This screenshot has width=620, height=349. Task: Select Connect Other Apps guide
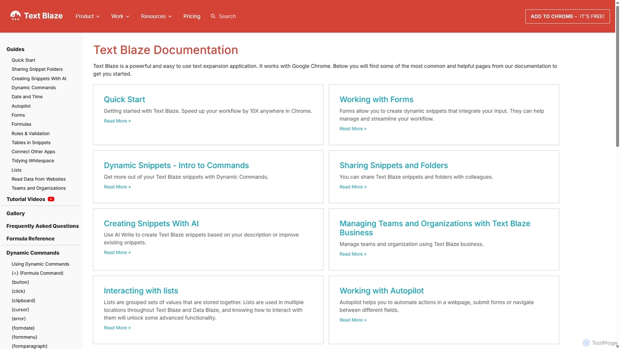click(33, 152)
